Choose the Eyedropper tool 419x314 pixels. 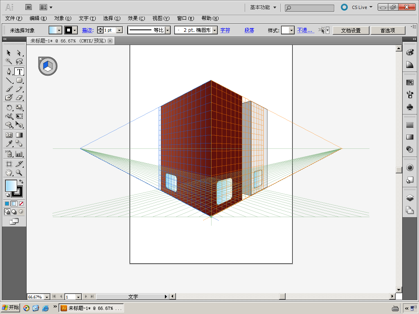point(9,144)
